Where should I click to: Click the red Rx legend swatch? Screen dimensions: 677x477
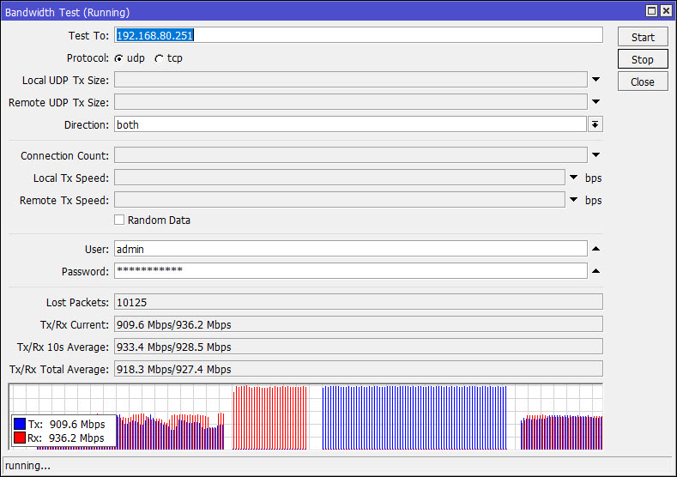[x=20, y=438]
